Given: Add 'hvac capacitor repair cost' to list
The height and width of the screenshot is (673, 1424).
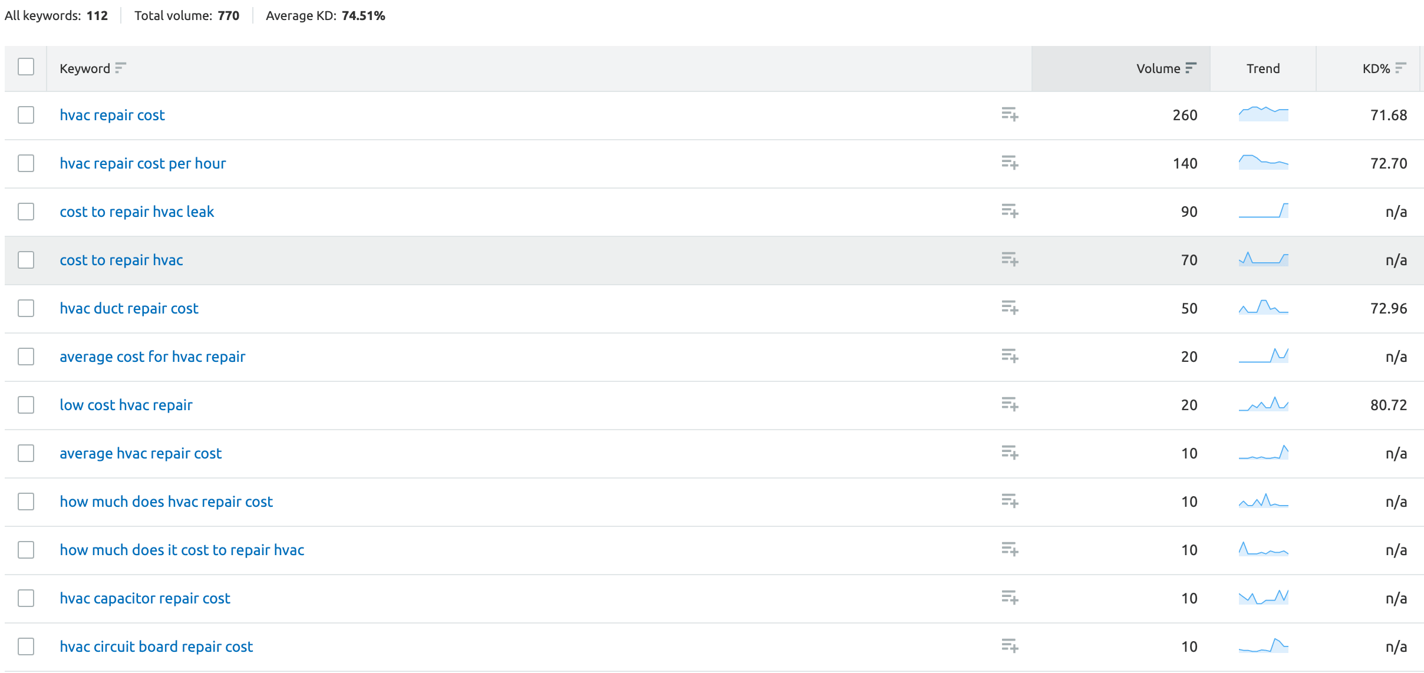Looking at the screenshot, I should [x=1010, y=598].
